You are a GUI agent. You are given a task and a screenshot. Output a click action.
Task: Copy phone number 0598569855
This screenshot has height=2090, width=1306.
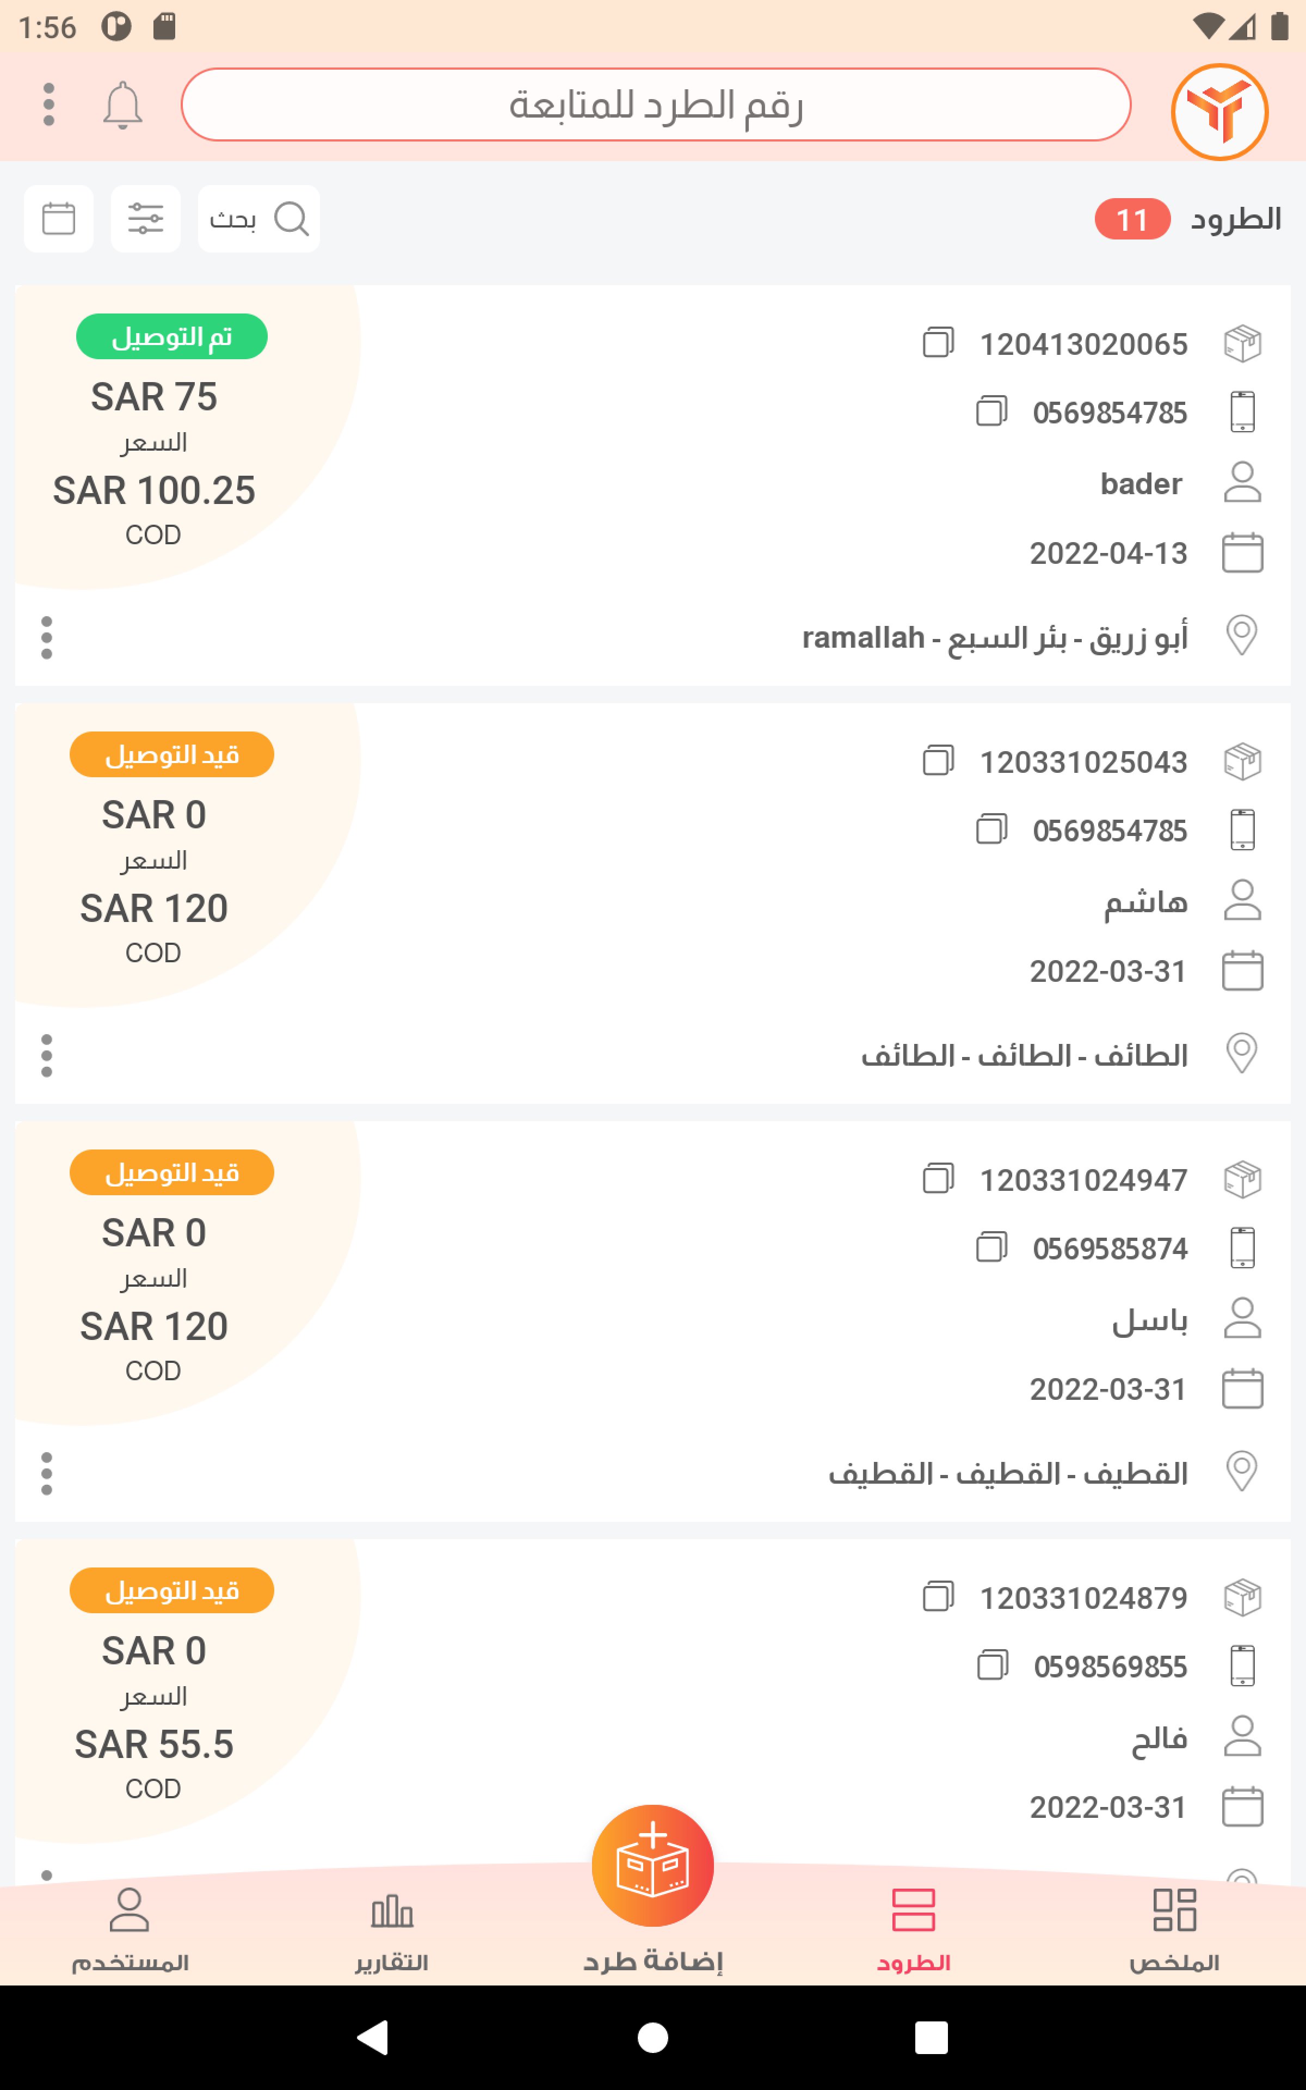991,1665
